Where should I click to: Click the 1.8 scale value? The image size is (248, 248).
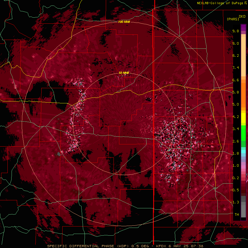(236, 153)
